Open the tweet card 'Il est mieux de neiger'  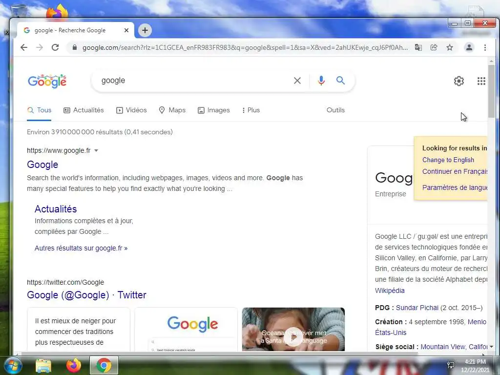point(79,330)
